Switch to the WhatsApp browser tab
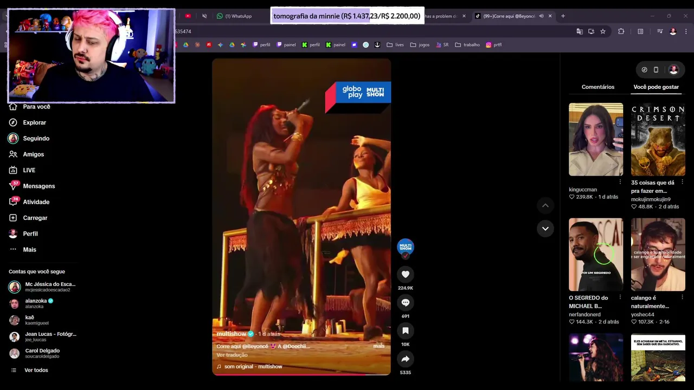Screen dimensions: 694x390 point(237,16)
